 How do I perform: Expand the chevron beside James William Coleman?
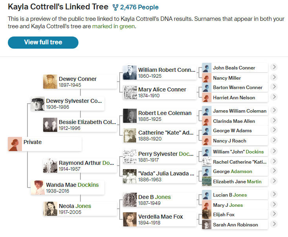274,110
